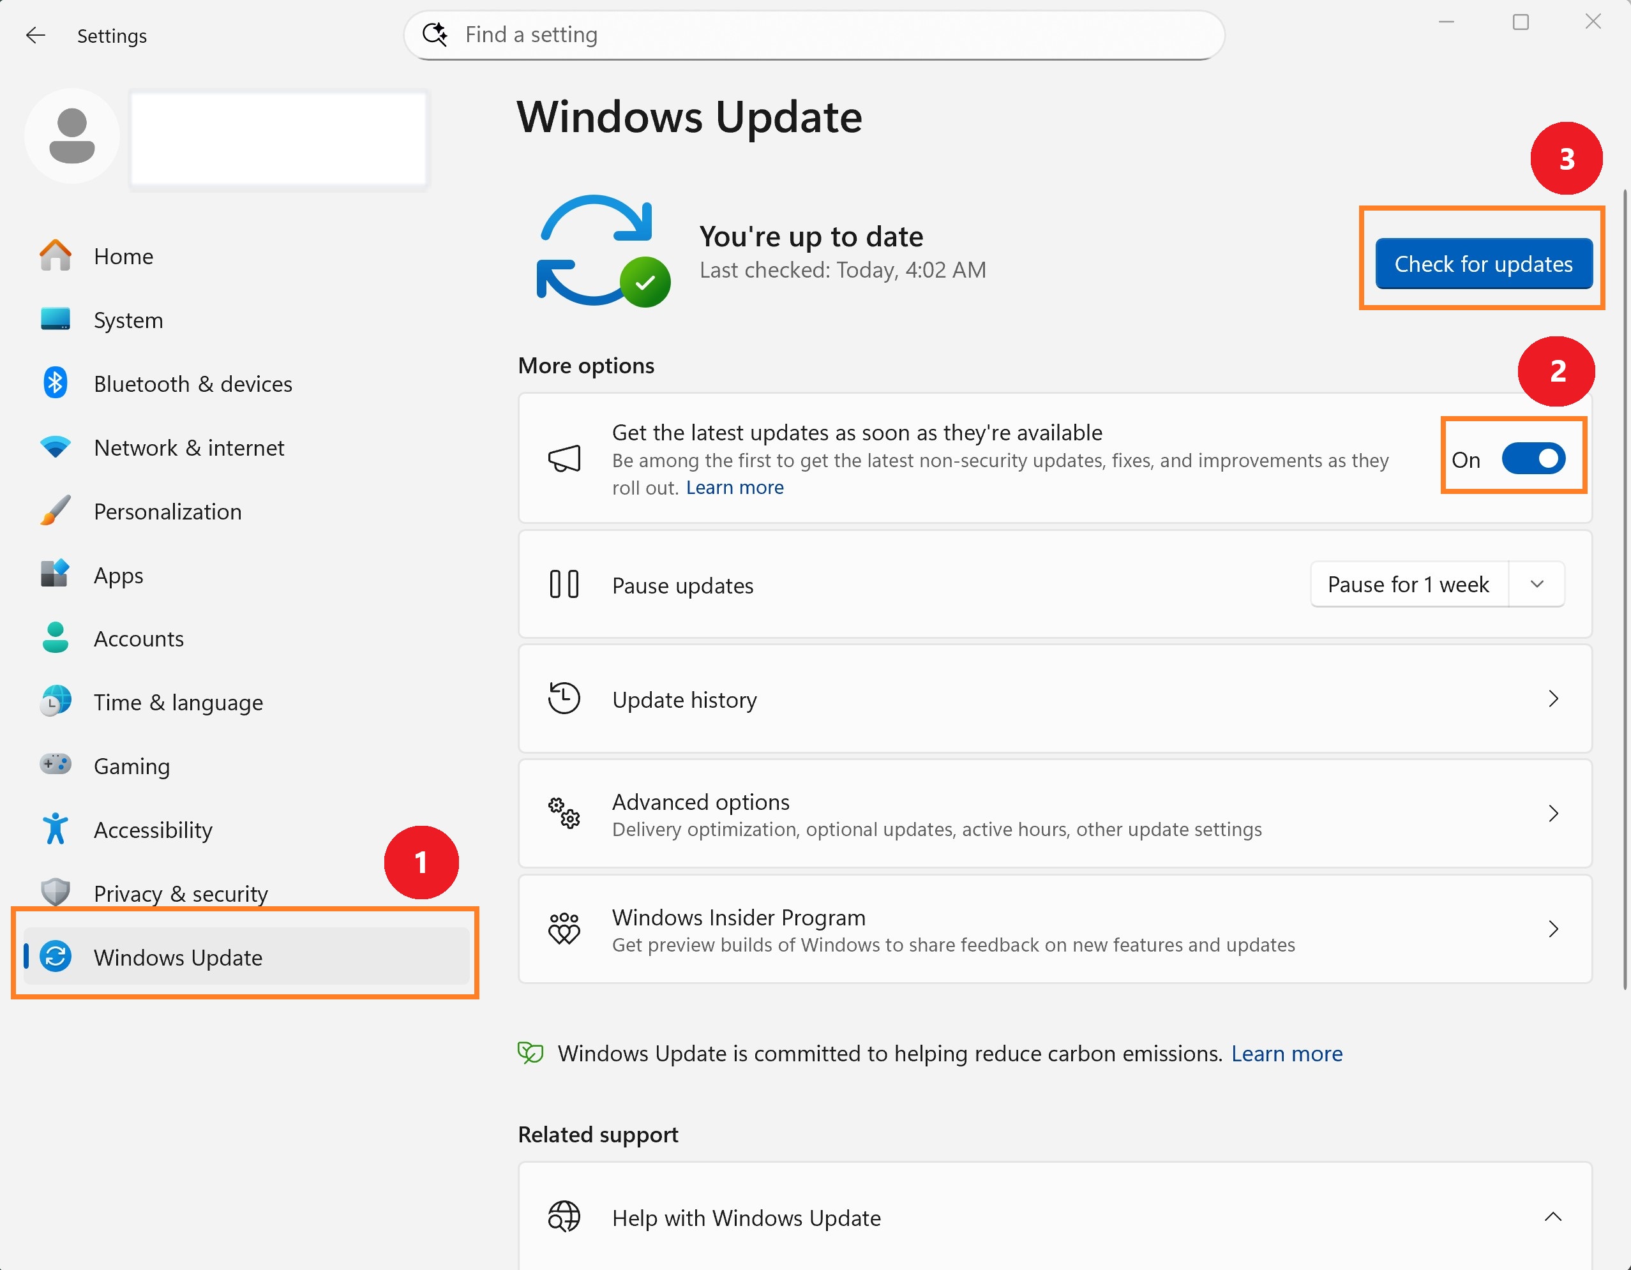Click the Apps icon in sidebar
This screenshot has height=1270, width=1631.
click(x=56, y=574)
